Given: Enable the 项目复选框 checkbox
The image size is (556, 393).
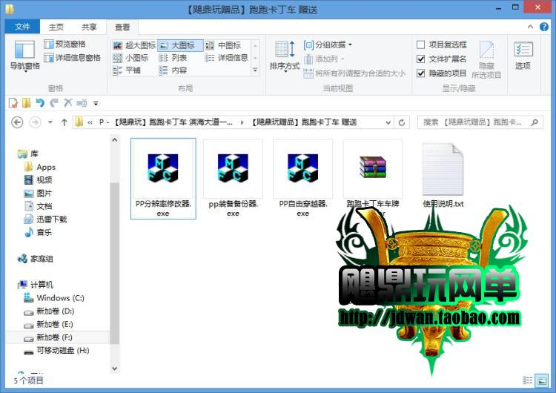Looking at the screenshot, I should point(421,45).
